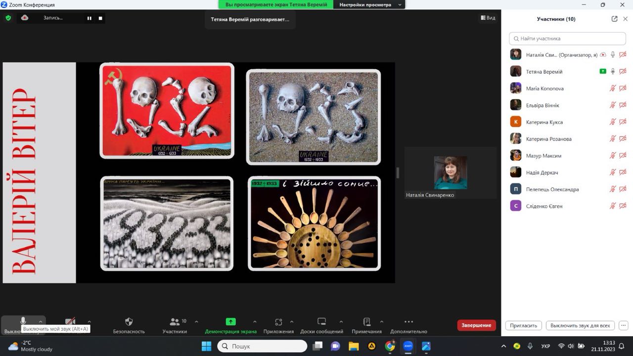The image size is (633, 356).
Task: Expand audio options arrow beside microphone
Action: [41, 321]
